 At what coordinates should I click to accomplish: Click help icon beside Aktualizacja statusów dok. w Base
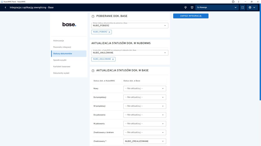tap(93, 70)
